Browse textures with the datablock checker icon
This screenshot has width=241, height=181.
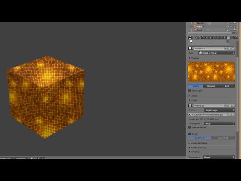tap(190, 48)
